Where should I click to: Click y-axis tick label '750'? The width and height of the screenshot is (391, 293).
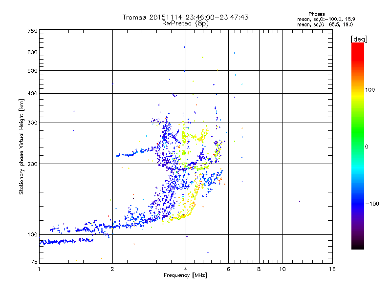coord(32,31)
